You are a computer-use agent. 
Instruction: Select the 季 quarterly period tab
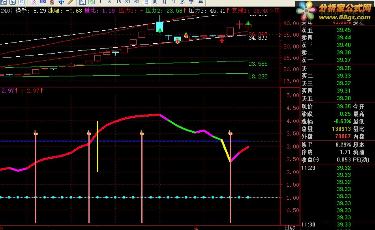click(x=191, y=2)
